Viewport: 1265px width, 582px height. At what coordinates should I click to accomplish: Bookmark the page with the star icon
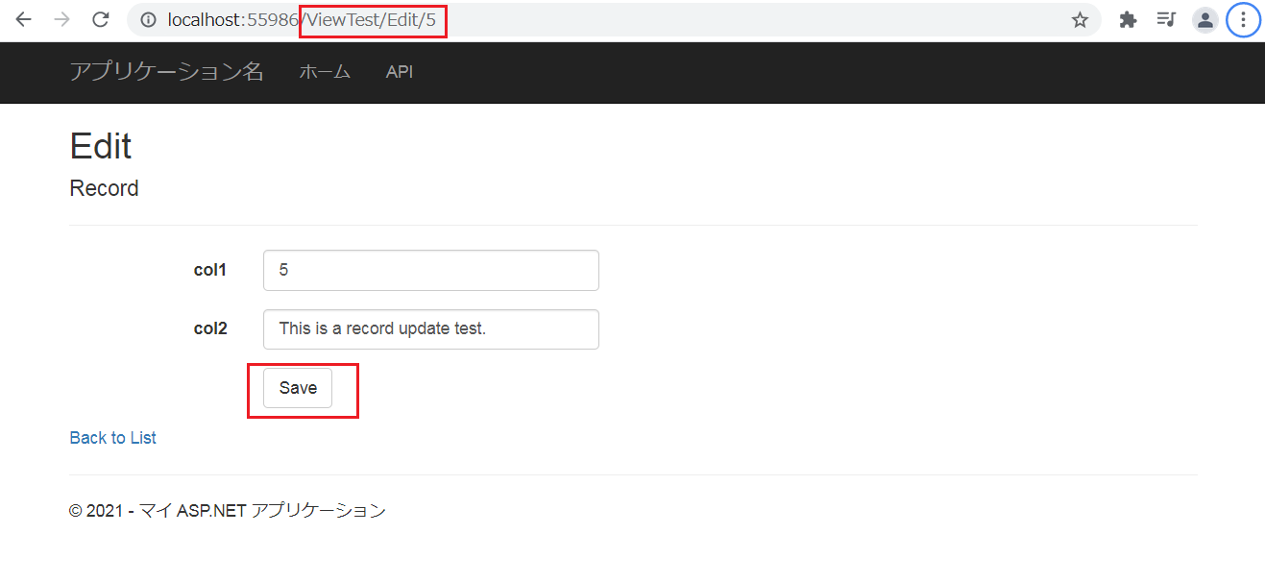1080,19
